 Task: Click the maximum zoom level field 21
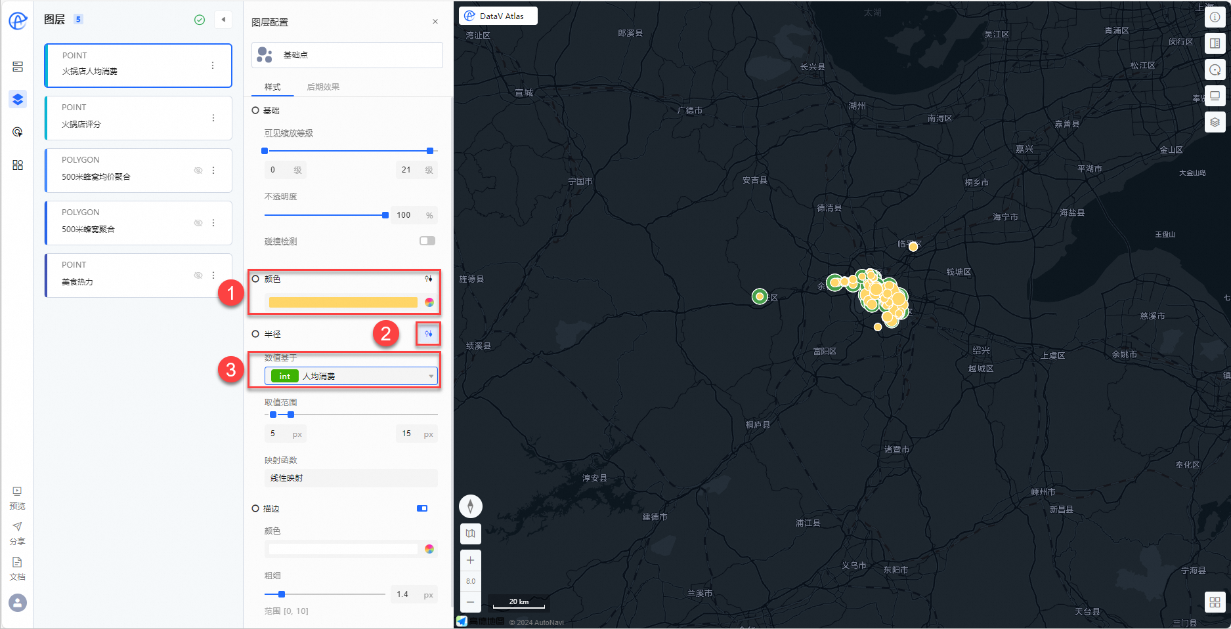tap(417, 170)
